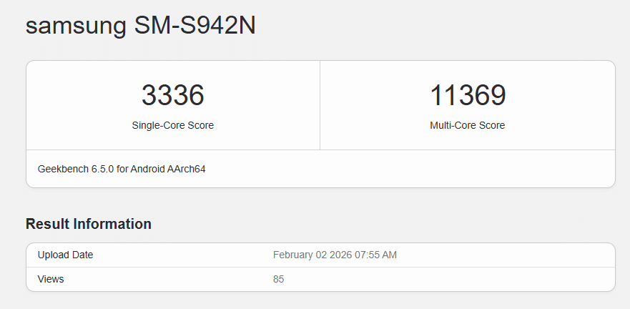Select the multi-core score value 11369

click(x=468, y=95)
